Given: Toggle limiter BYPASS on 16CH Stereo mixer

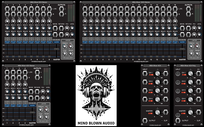Looking at the screenshot, I should 194,58.
